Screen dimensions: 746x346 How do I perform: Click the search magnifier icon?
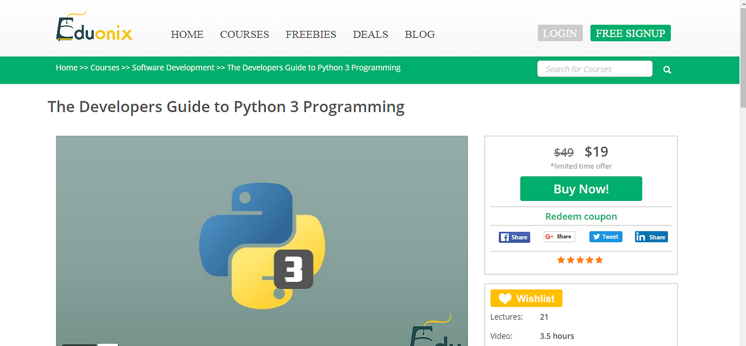tap(667, 69)
